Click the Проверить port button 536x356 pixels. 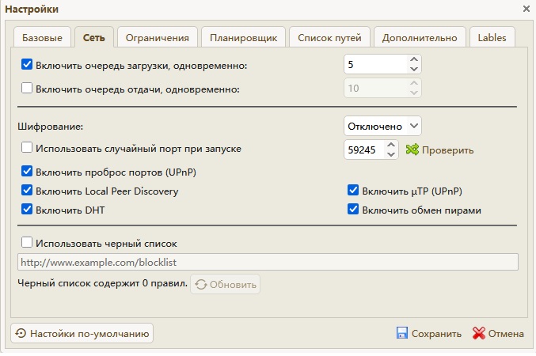pos(439,150)
